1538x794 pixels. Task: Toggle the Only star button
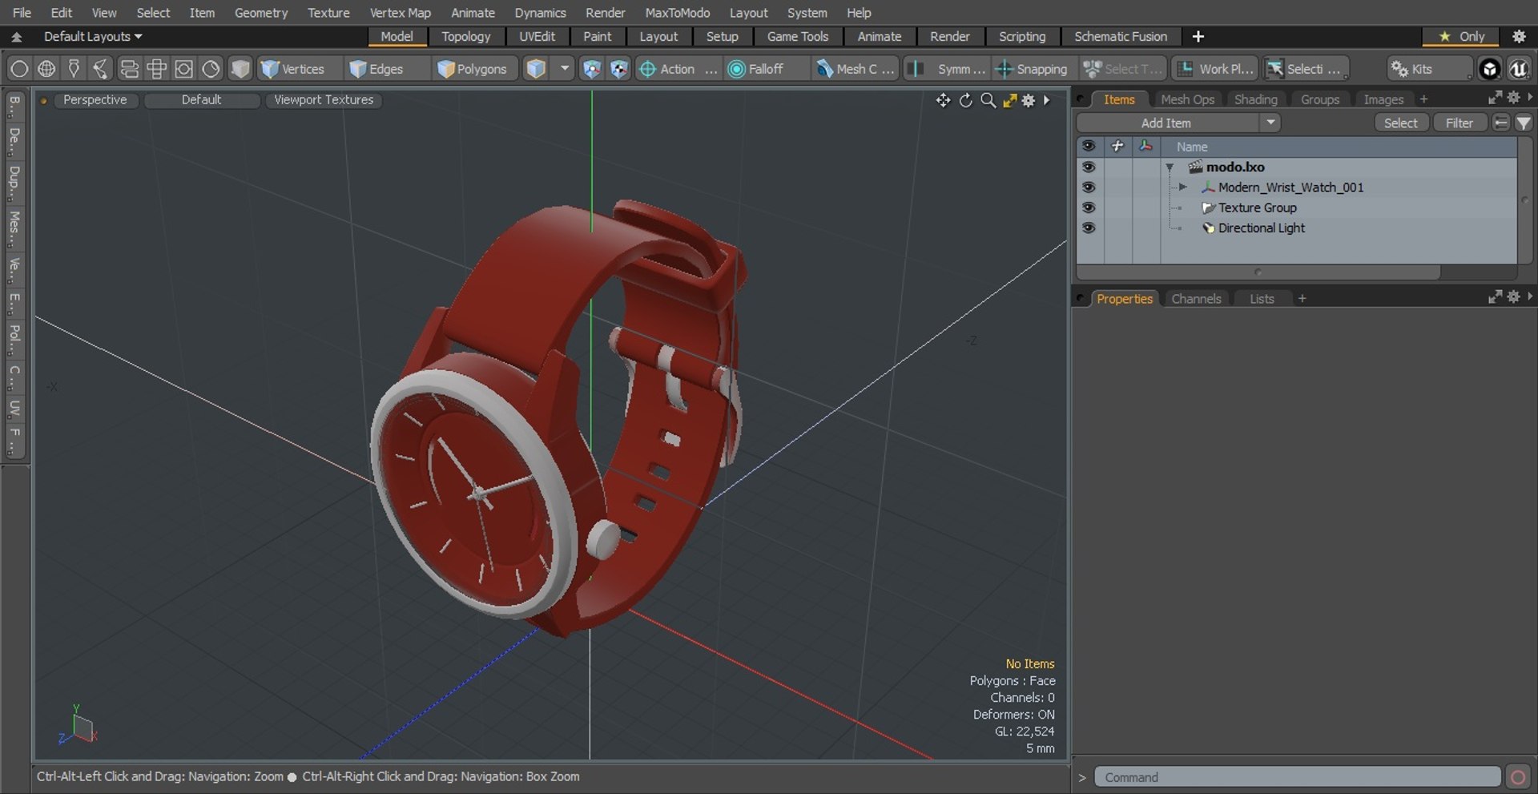pyautogui.click(x=1461, y=36)
